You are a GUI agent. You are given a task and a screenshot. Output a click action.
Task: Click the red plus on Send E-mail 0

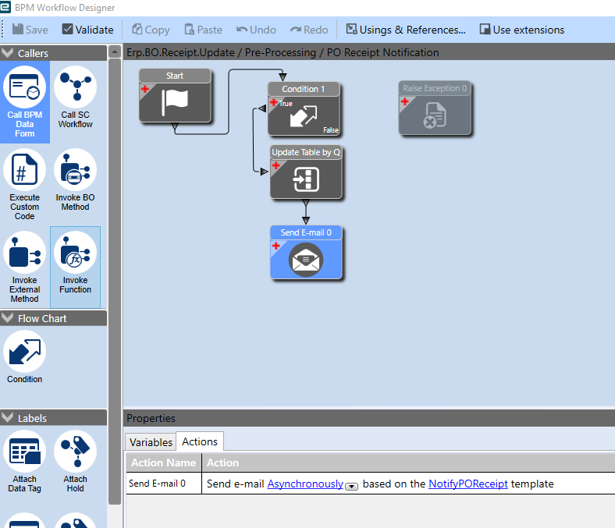click(276, 246)
